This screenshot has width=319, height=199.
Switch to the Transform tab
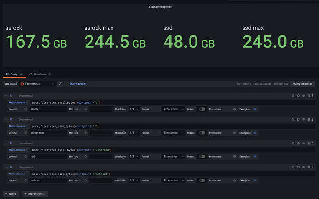click(x=39, y=74)
